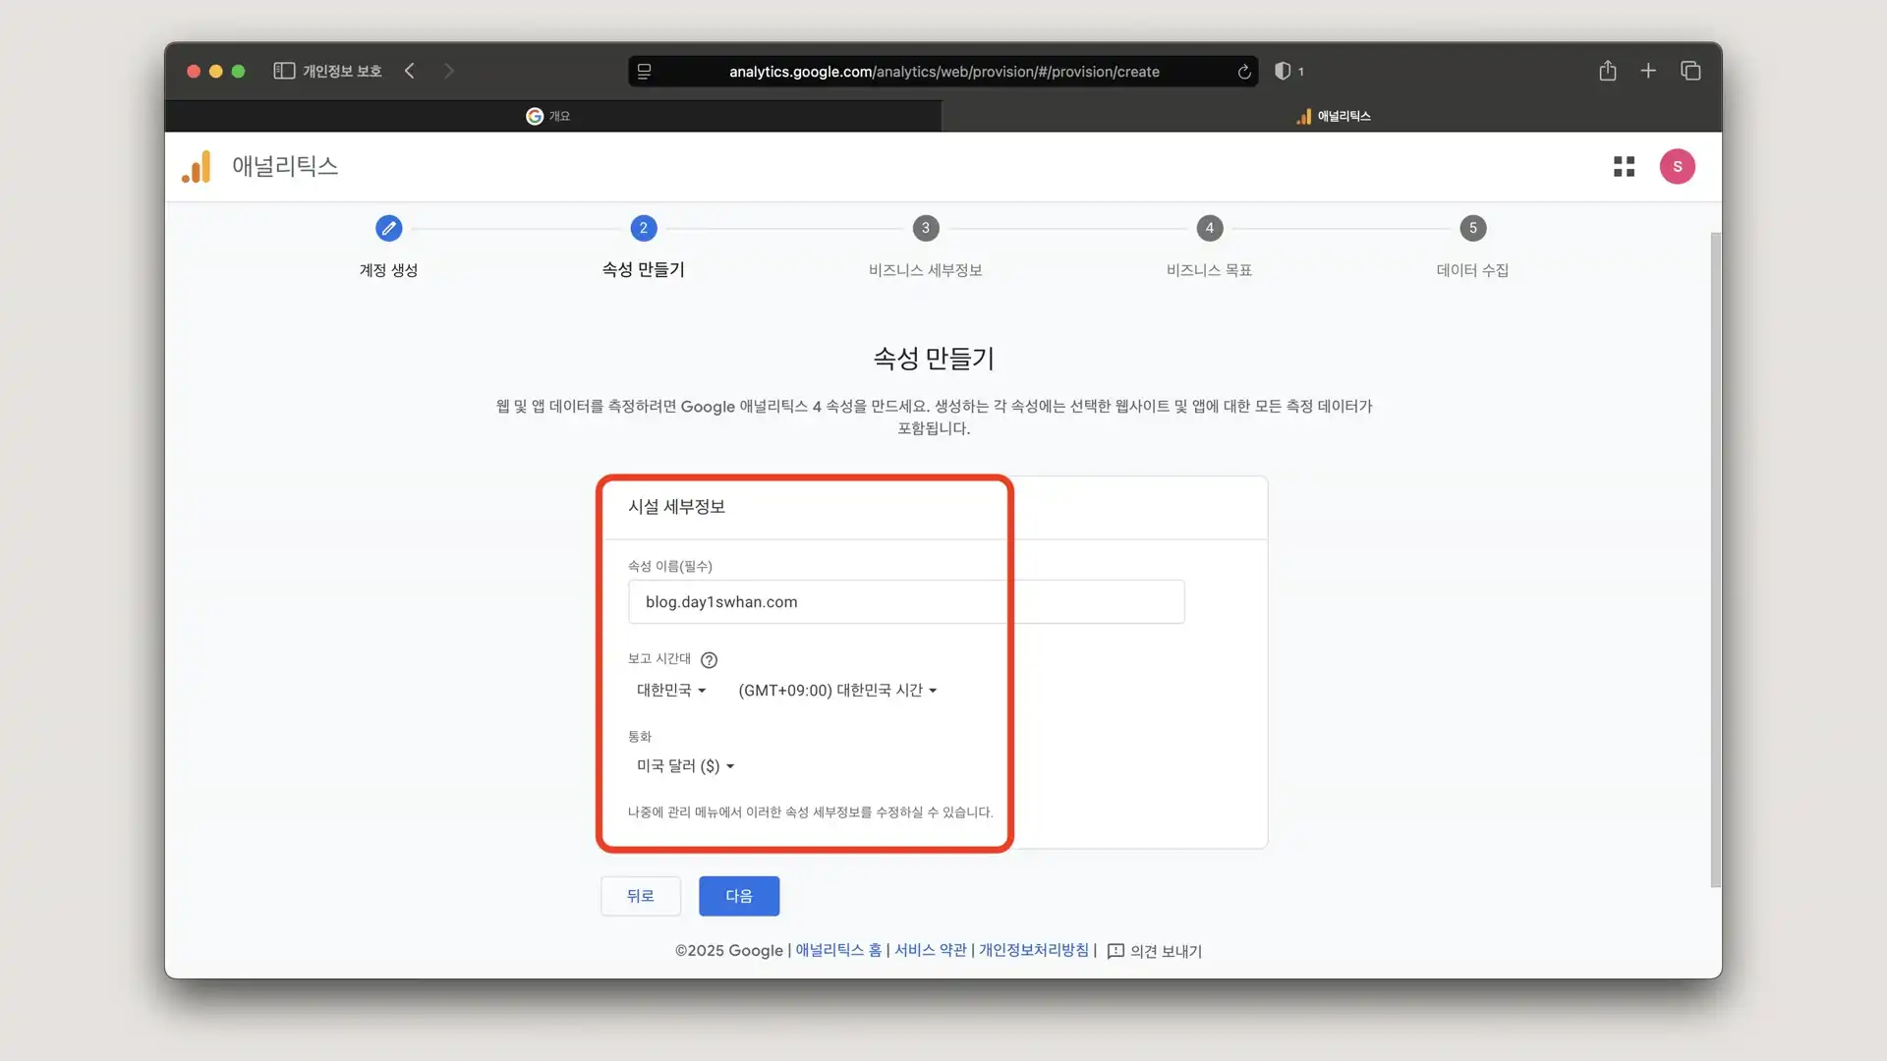The image size is (1887, 1061).
Task: Switch to the 개요 browser tab
Action: point(553,116)
